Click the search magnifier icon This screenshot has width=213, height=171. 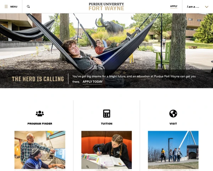tap(28, 6)
